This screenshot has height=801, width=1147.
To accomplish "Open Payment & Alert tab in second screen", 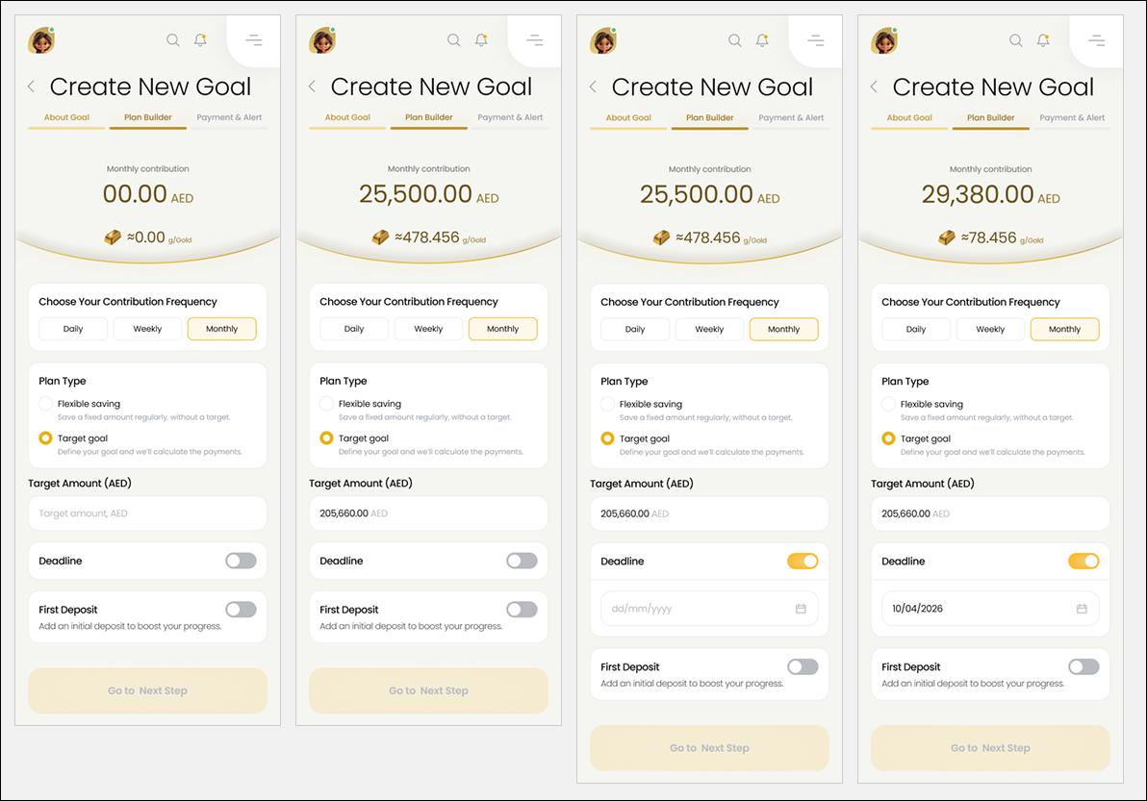I will pyautogui.click(x=510, y=117).
